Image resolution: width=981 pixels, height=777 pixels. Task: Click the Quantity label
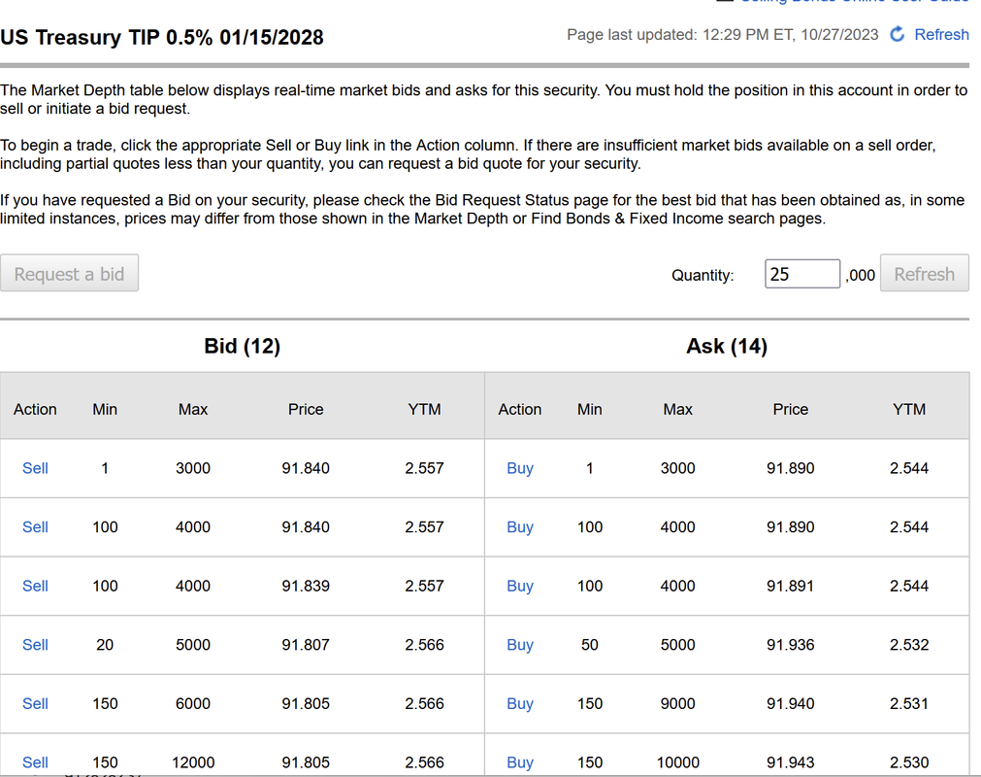[x=703, y=276]
